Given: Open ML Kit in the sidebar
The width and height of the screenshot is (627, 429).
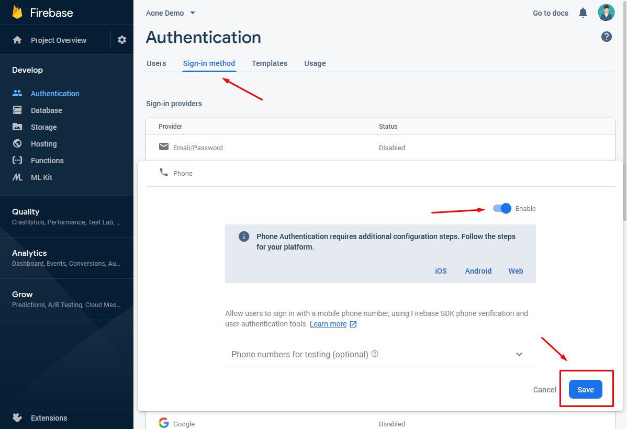Looking at the screenshot, I should point(41,177).
